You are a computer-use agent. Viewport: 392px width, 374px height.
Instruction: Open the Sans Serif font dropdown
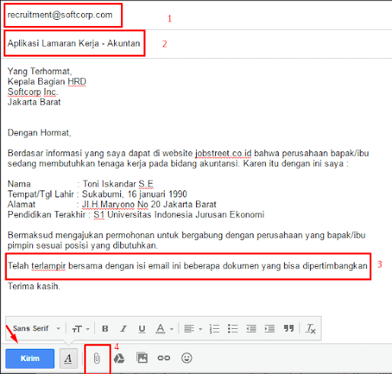pos(37,328)
